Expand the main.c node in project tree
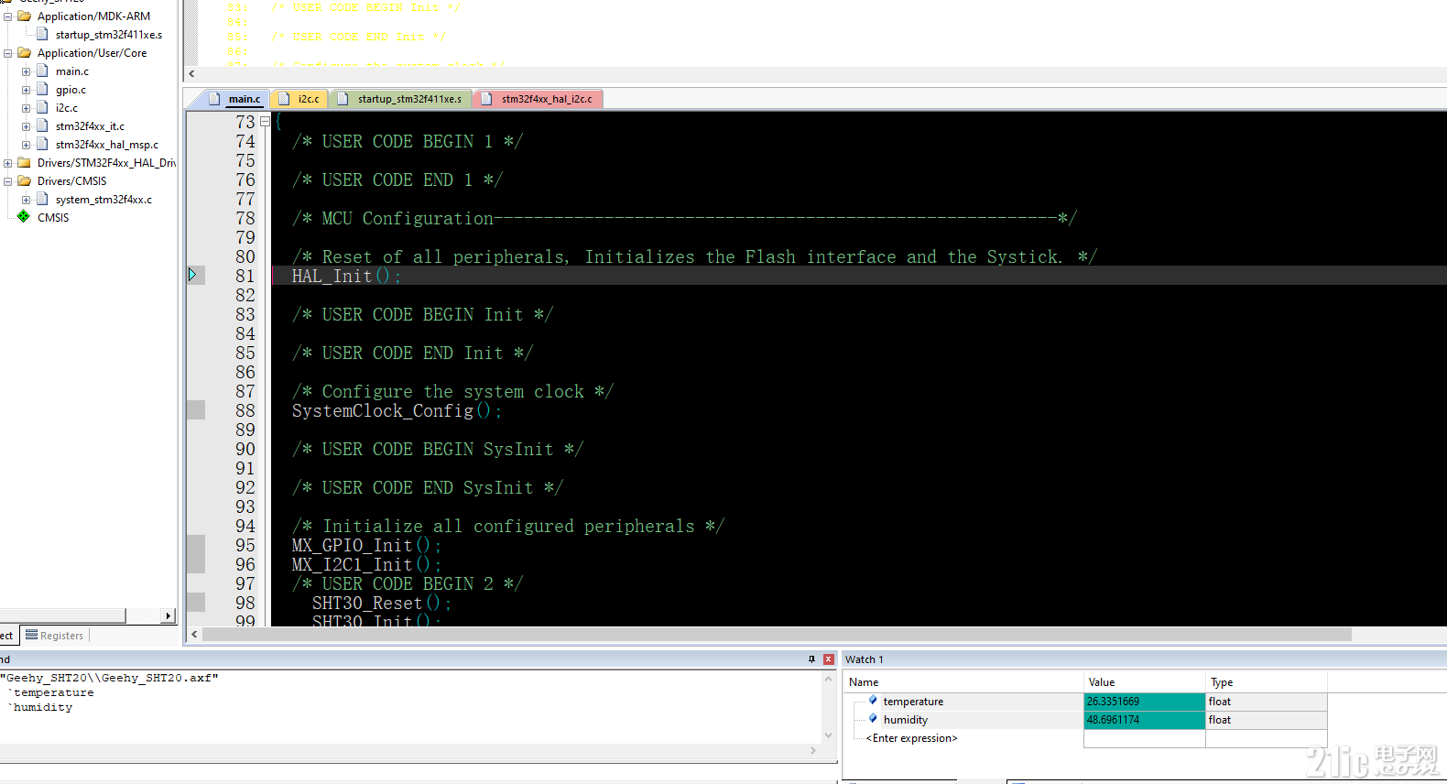The height and width of the screenshot is (784, 1447). click(x=26, y=71)
